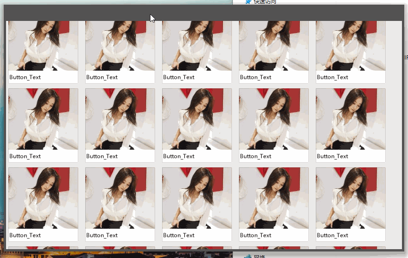Viewport: 408px width, 258px height.
Task: Select the second card in the second row
Action: tap(120, 125)
